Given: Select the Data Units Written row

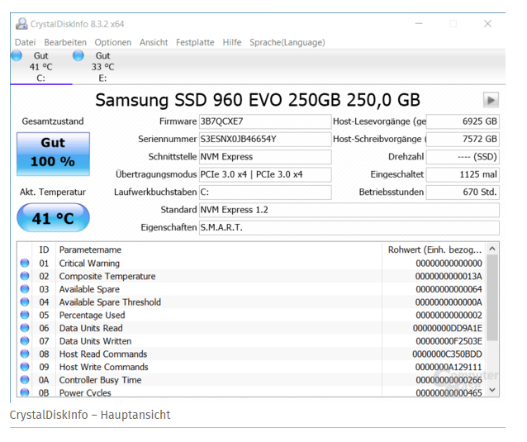Looking at the screenshot, I should click(x=251, y=341).
